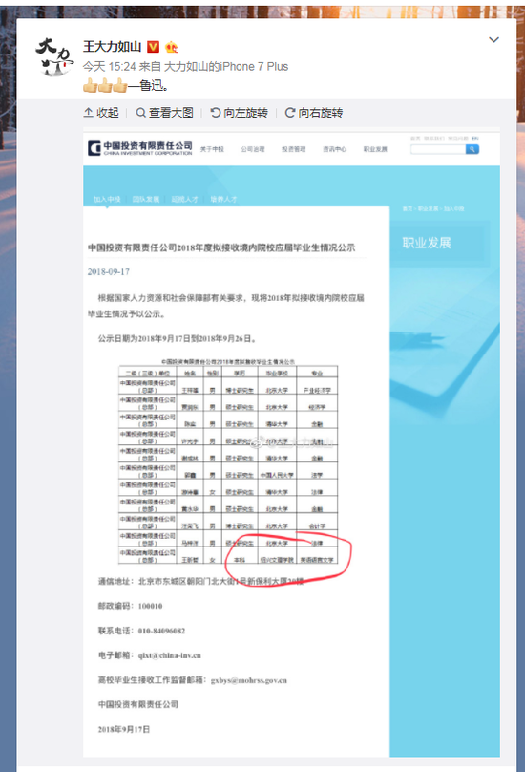The height and width of the screenshot is (772, 525).
Task: Select the 培养人才 sub-tab
Action: click(223, 199)
